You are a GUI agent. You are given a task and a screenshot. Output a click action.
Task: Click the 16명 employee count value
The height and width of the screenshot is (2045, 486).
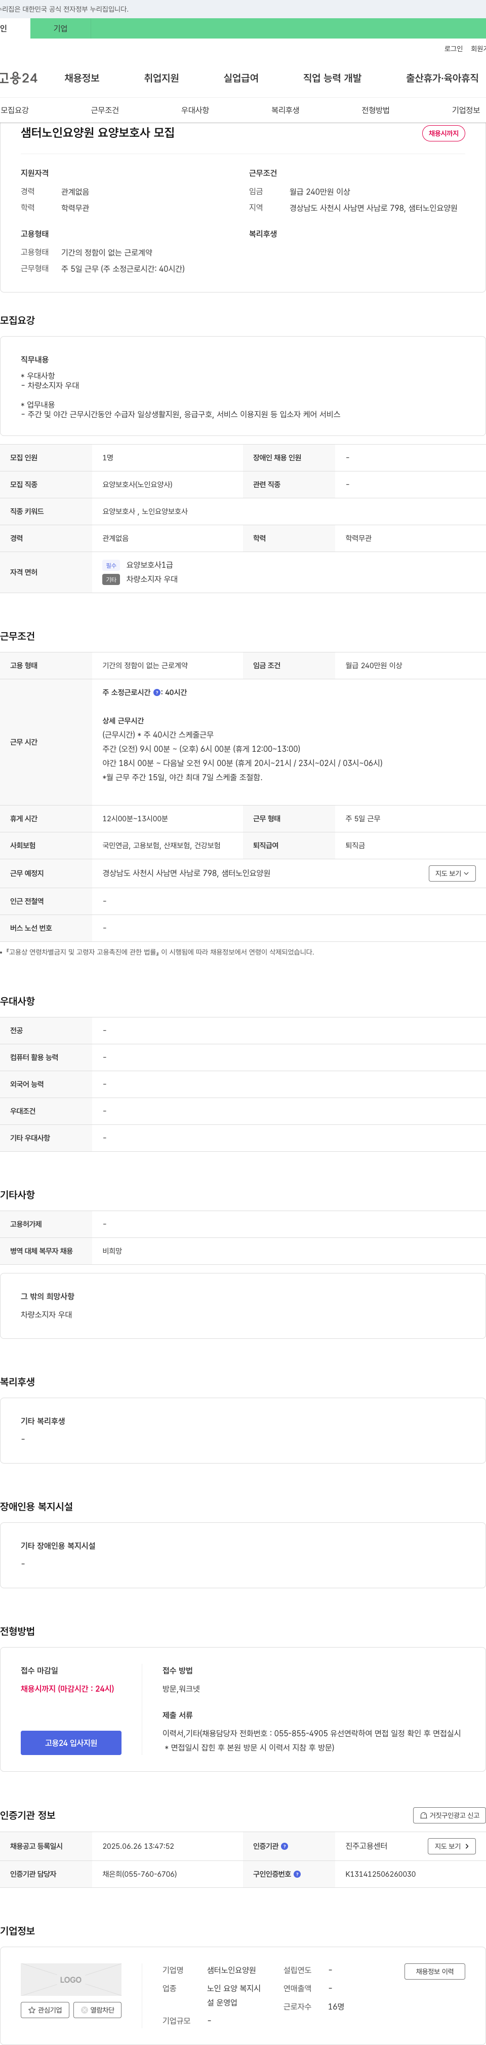336,2006
